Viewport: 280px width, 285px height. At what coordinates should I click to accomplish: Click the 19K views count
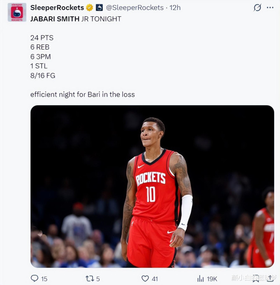pos(212,278)
